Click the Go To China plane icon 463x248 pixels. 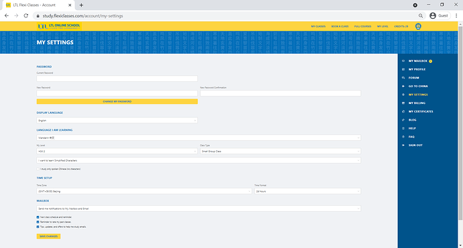click(x=403, y=86)
